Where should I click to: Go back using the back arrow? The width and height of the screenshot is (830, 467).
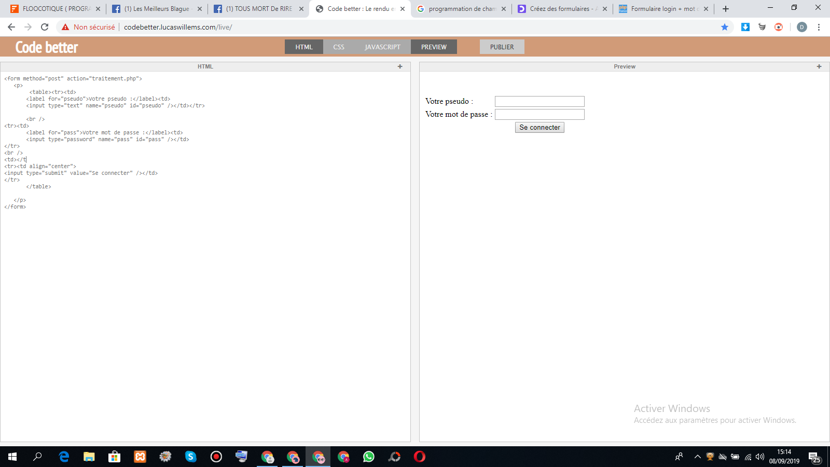(11, 27)
